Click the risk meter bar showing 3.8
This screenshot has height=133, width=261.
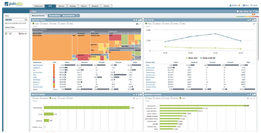(x=247, y=16)
